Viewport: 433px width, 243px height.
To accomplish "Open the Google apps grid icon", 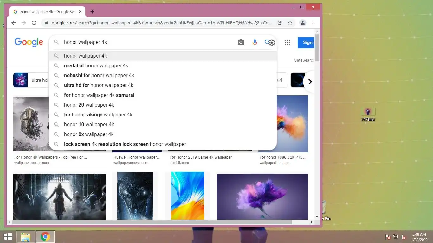I will coord(288,43).
